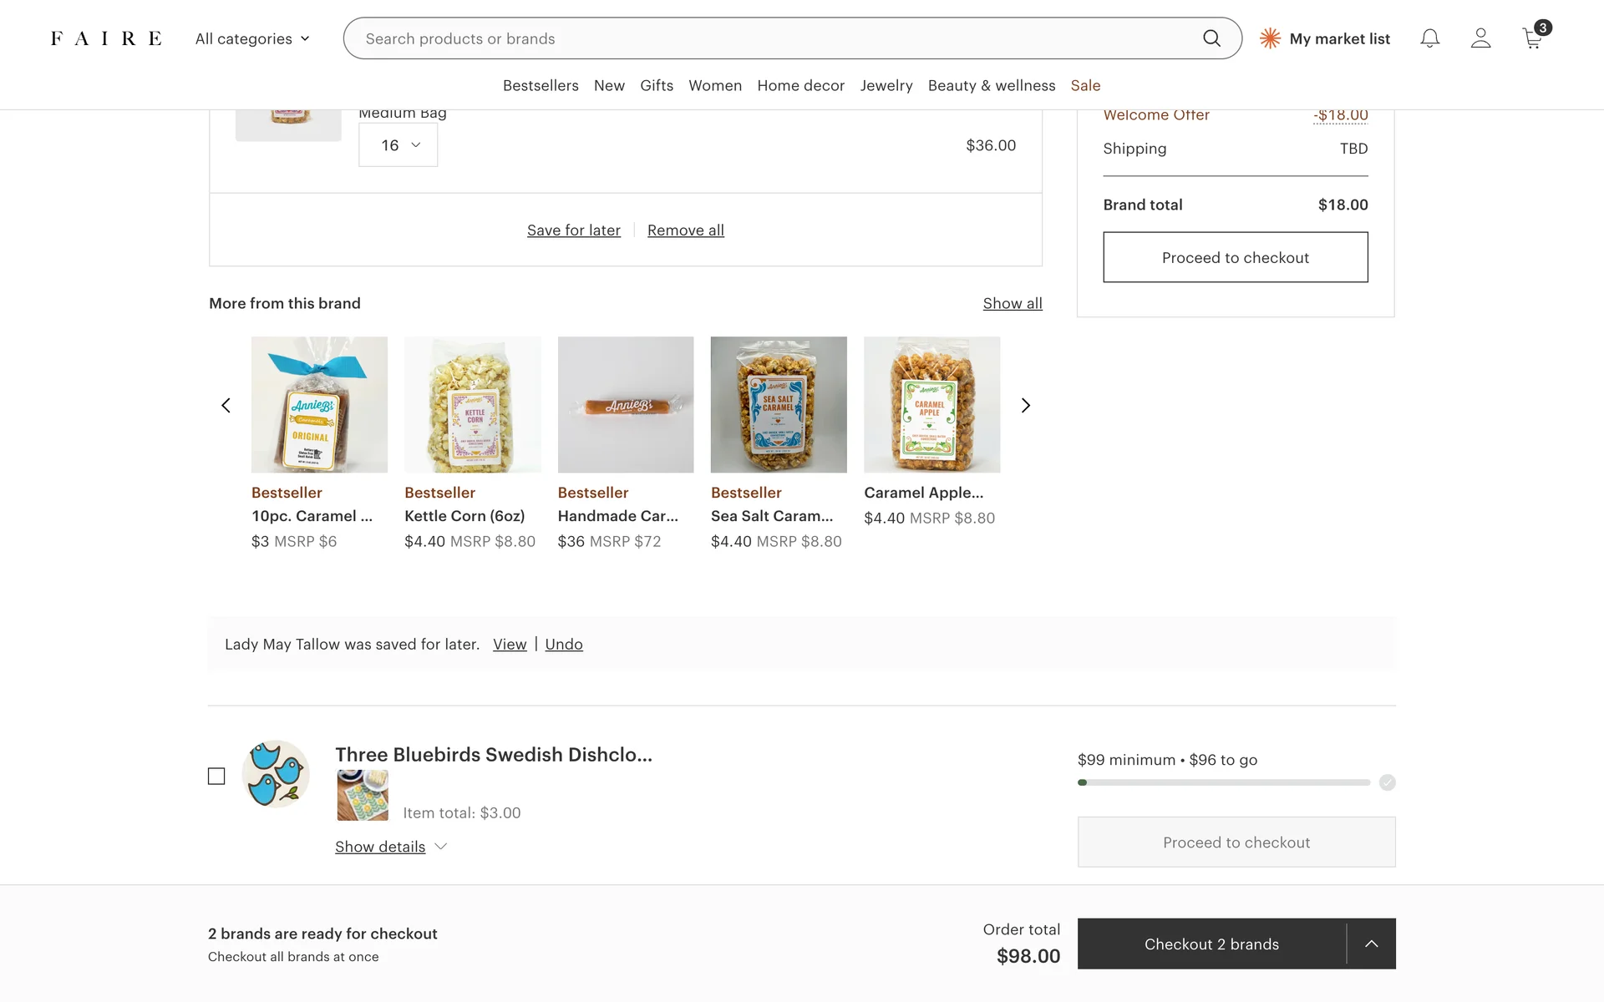Open the Kettle Corn product thumbnail
This screenshot has width=1604, height=1002.
(x=473, y=405)
